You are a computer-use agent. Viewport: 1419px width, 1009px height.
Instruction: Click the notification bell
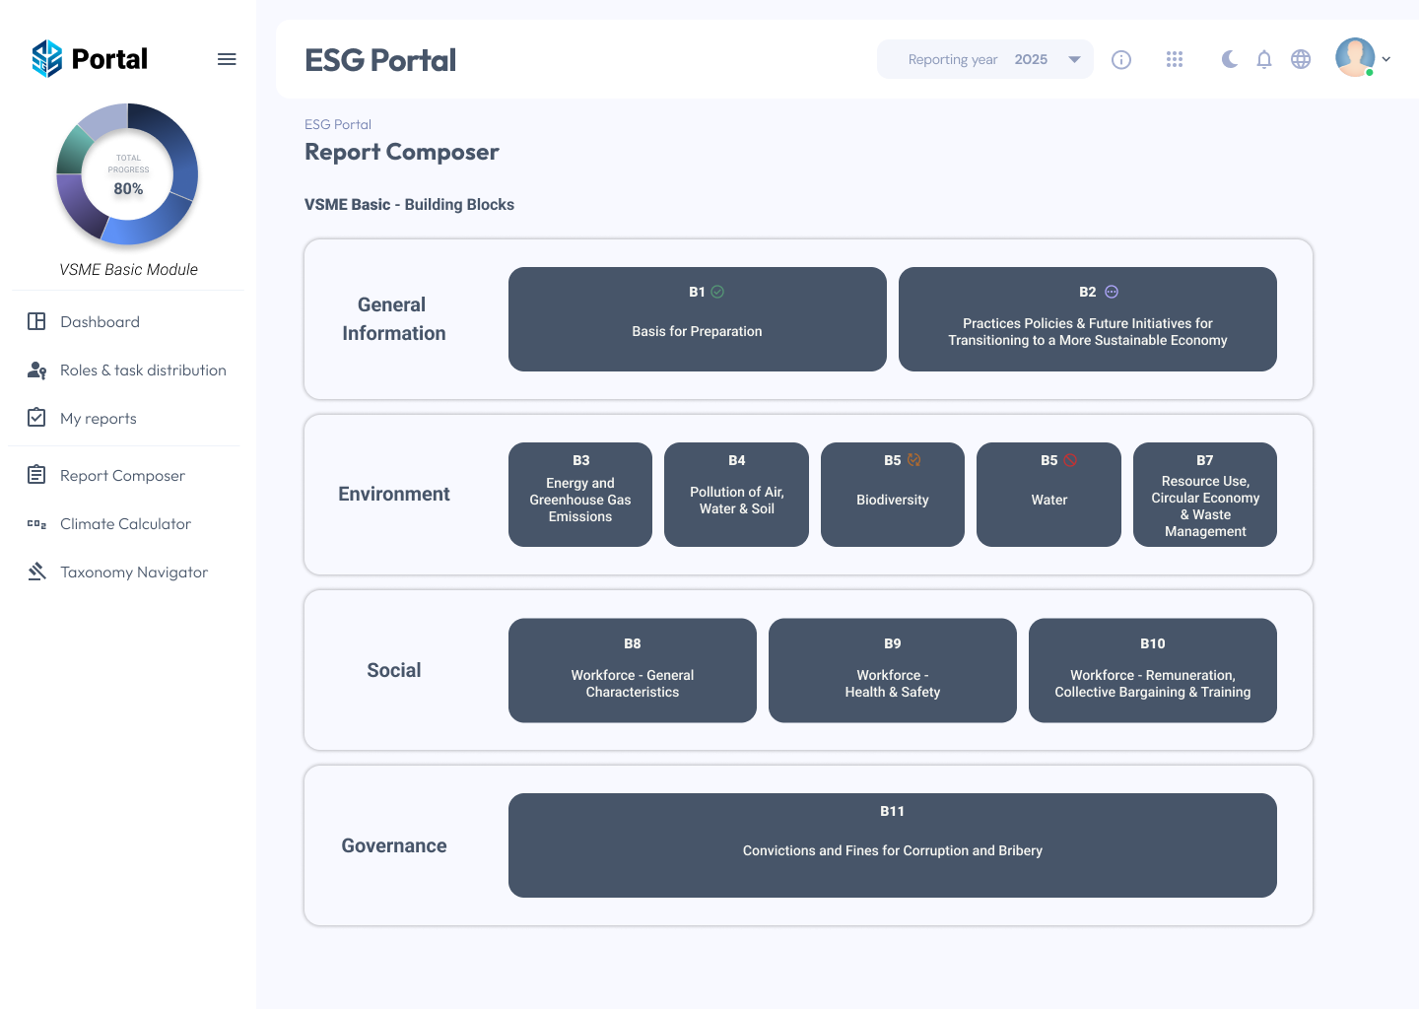[1264, 59]
